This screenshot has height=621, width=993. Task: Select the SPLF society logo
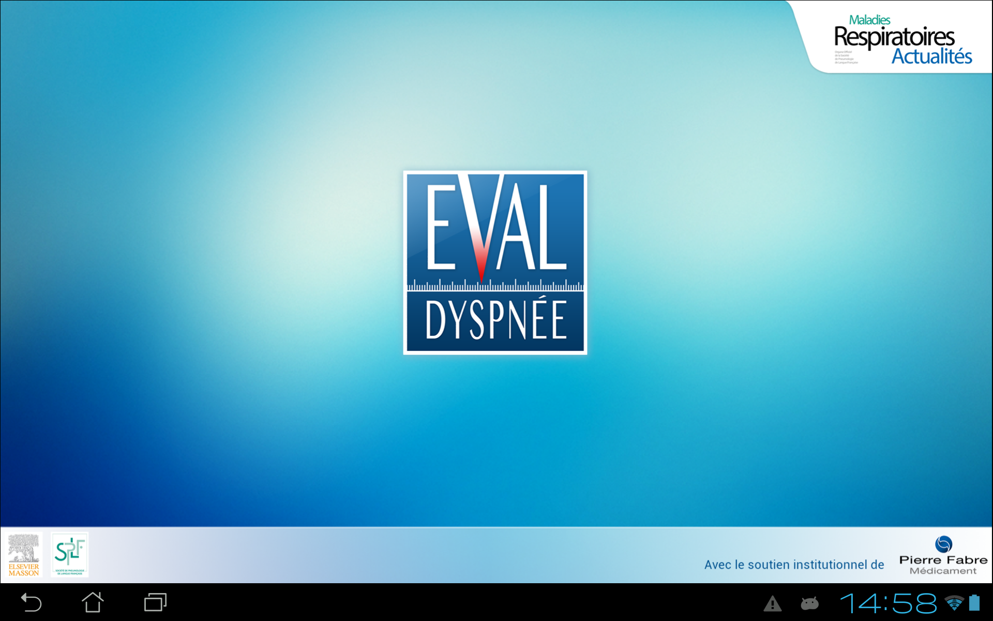[x=70, y=555]
